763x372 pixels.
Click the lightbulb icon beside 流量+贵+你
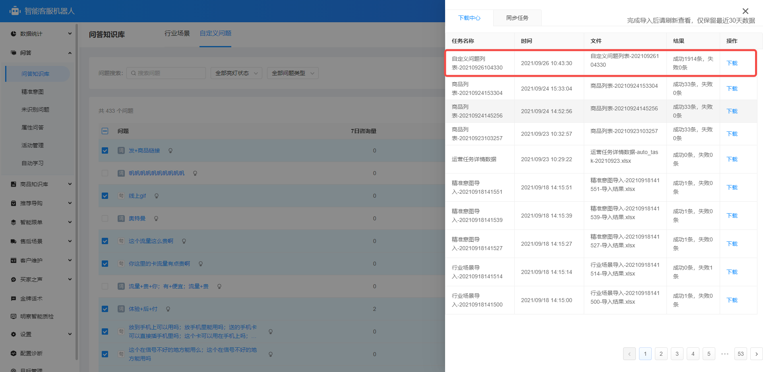[x=219, y=287]
